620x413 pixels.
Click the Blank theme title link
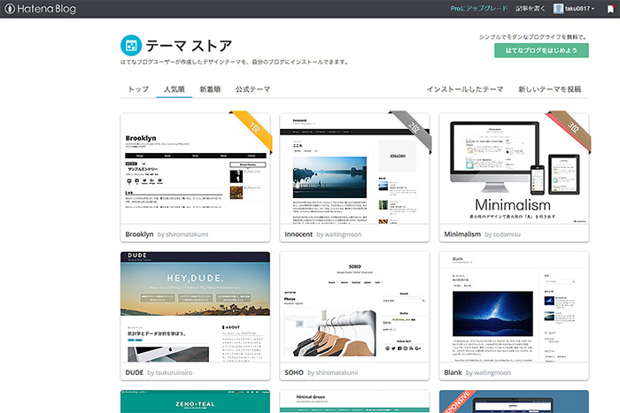[x=453, y=374]
